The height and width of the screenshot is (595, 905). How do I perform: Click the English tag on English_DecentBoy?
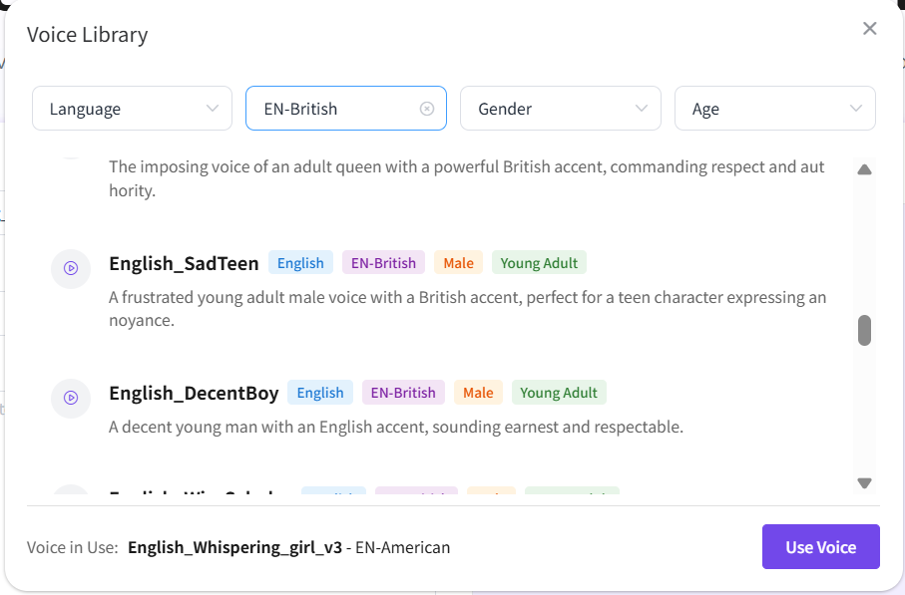tap(320, 393)
